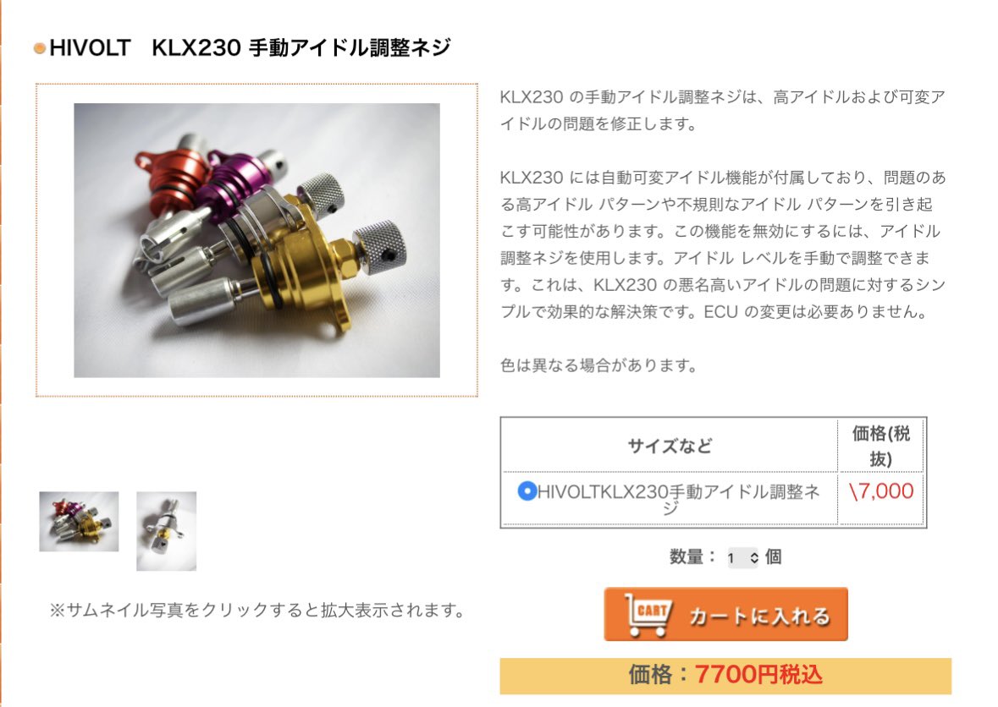Open the thumbnail showing multiple colored idle screws
Image resolution: width=998 pixels, height=707 pixels.
(79, 521)
